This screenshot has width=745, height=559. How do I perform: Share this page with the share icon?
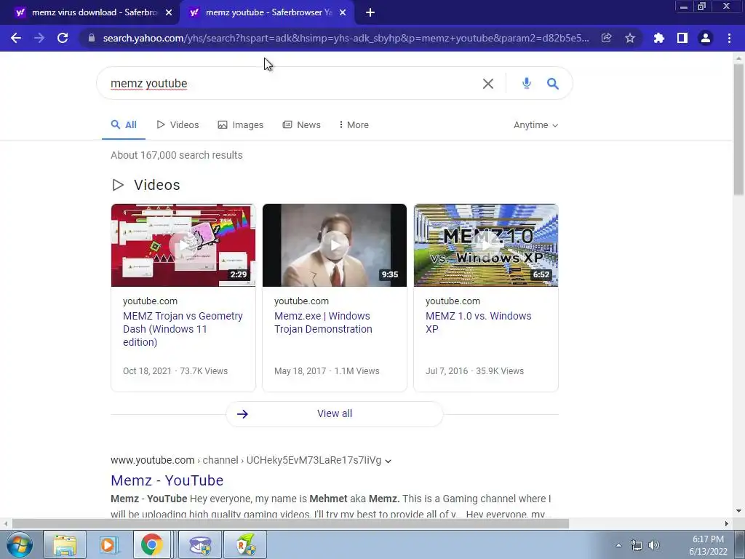(606, 38)
